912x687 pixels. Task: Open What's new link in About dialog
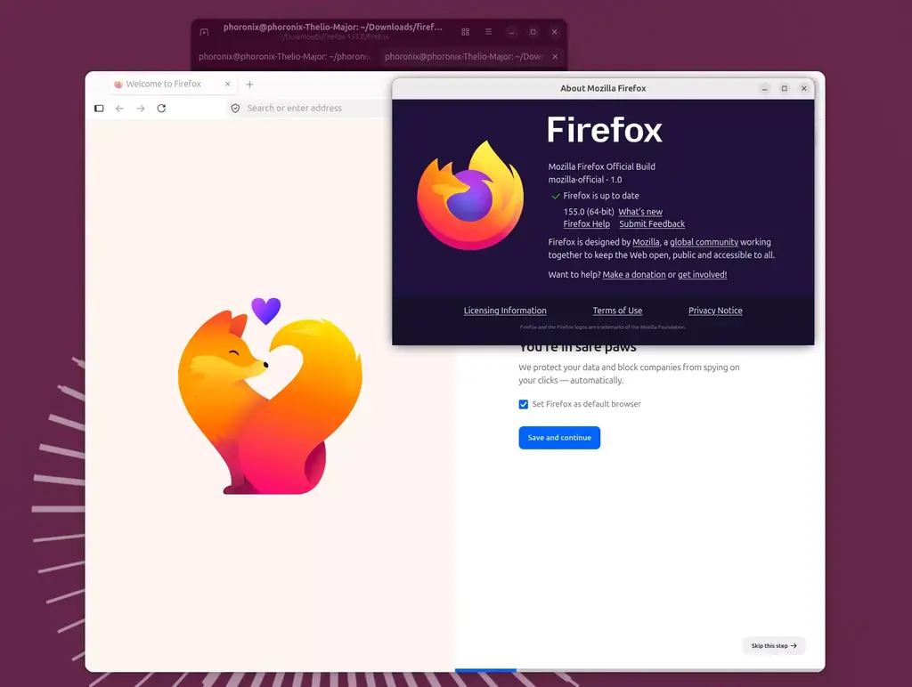(640, 212)
